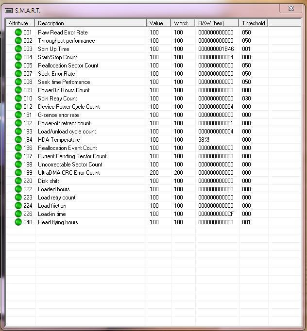Select the Seek Error Rate description
307x331 pixels.
(x=56, y=73)
